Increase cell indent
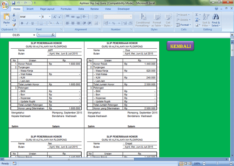This screenshot has width=234, height=166. 89,23
